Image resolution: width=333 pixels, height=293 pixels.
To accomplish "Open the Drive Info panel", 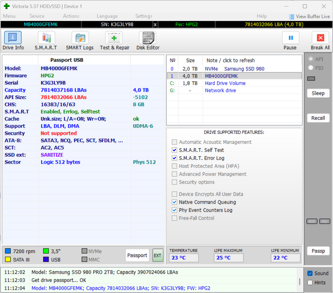I will (13, 38).
